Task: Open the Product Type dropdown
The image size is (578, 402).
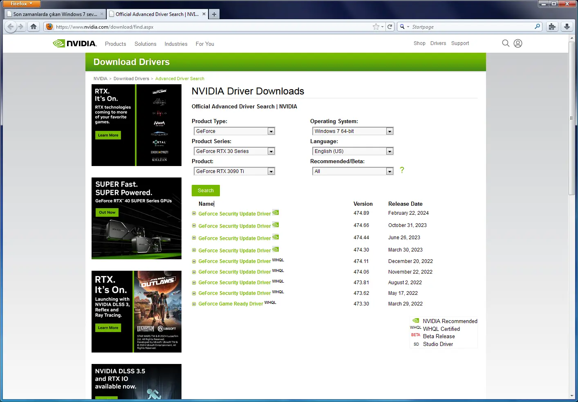Action: 234,131
